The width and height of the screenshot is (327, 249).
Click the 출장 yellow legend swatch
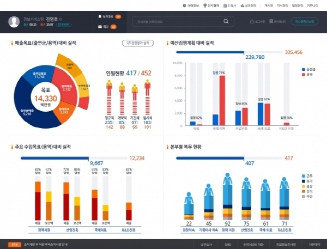[x=304, y=186]
